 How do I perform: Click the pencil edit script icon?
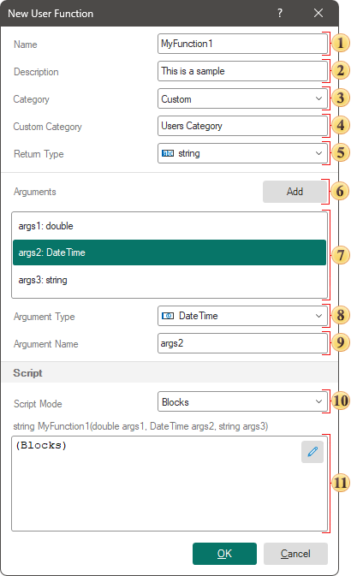click(x=312, y=451)
